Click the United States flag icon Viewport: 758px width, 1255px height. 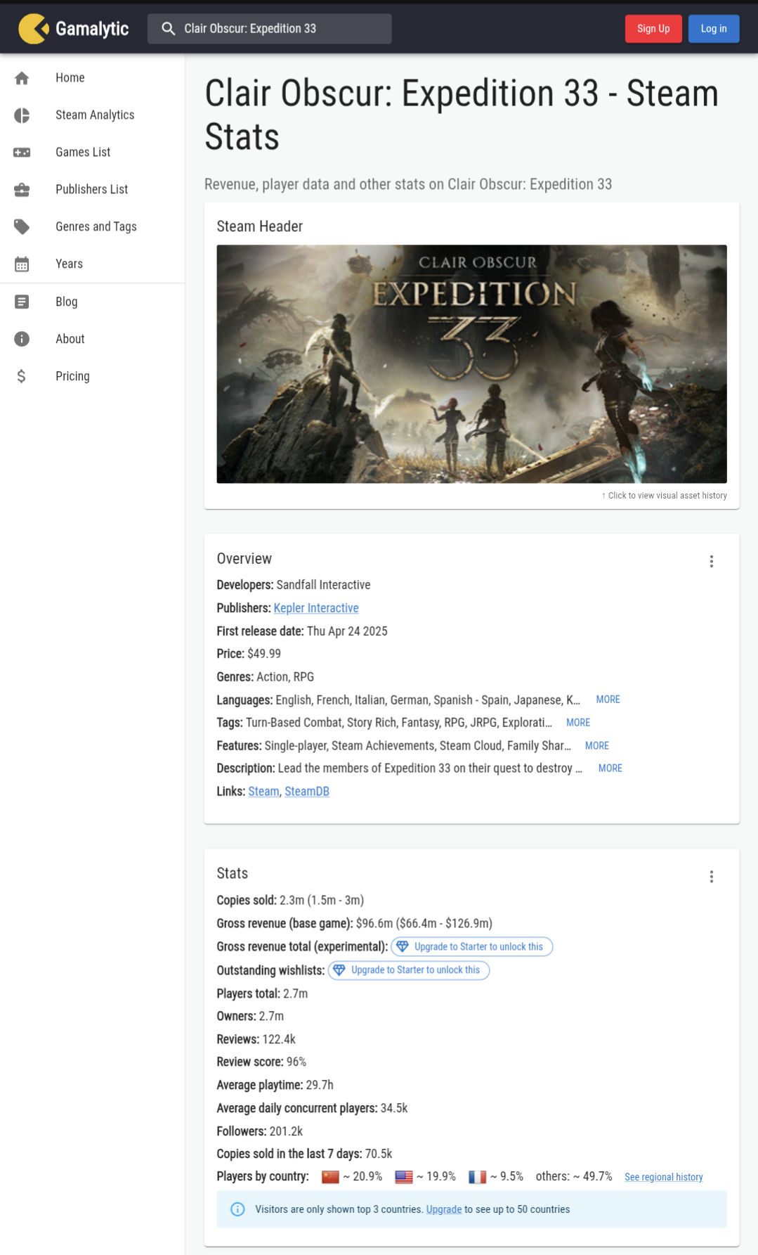point(404,1177)
